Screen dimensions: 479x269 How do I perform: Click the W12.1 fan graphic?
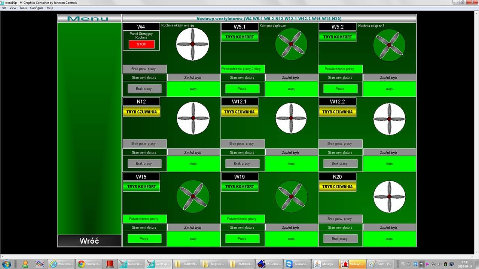(x=291, y=118)
